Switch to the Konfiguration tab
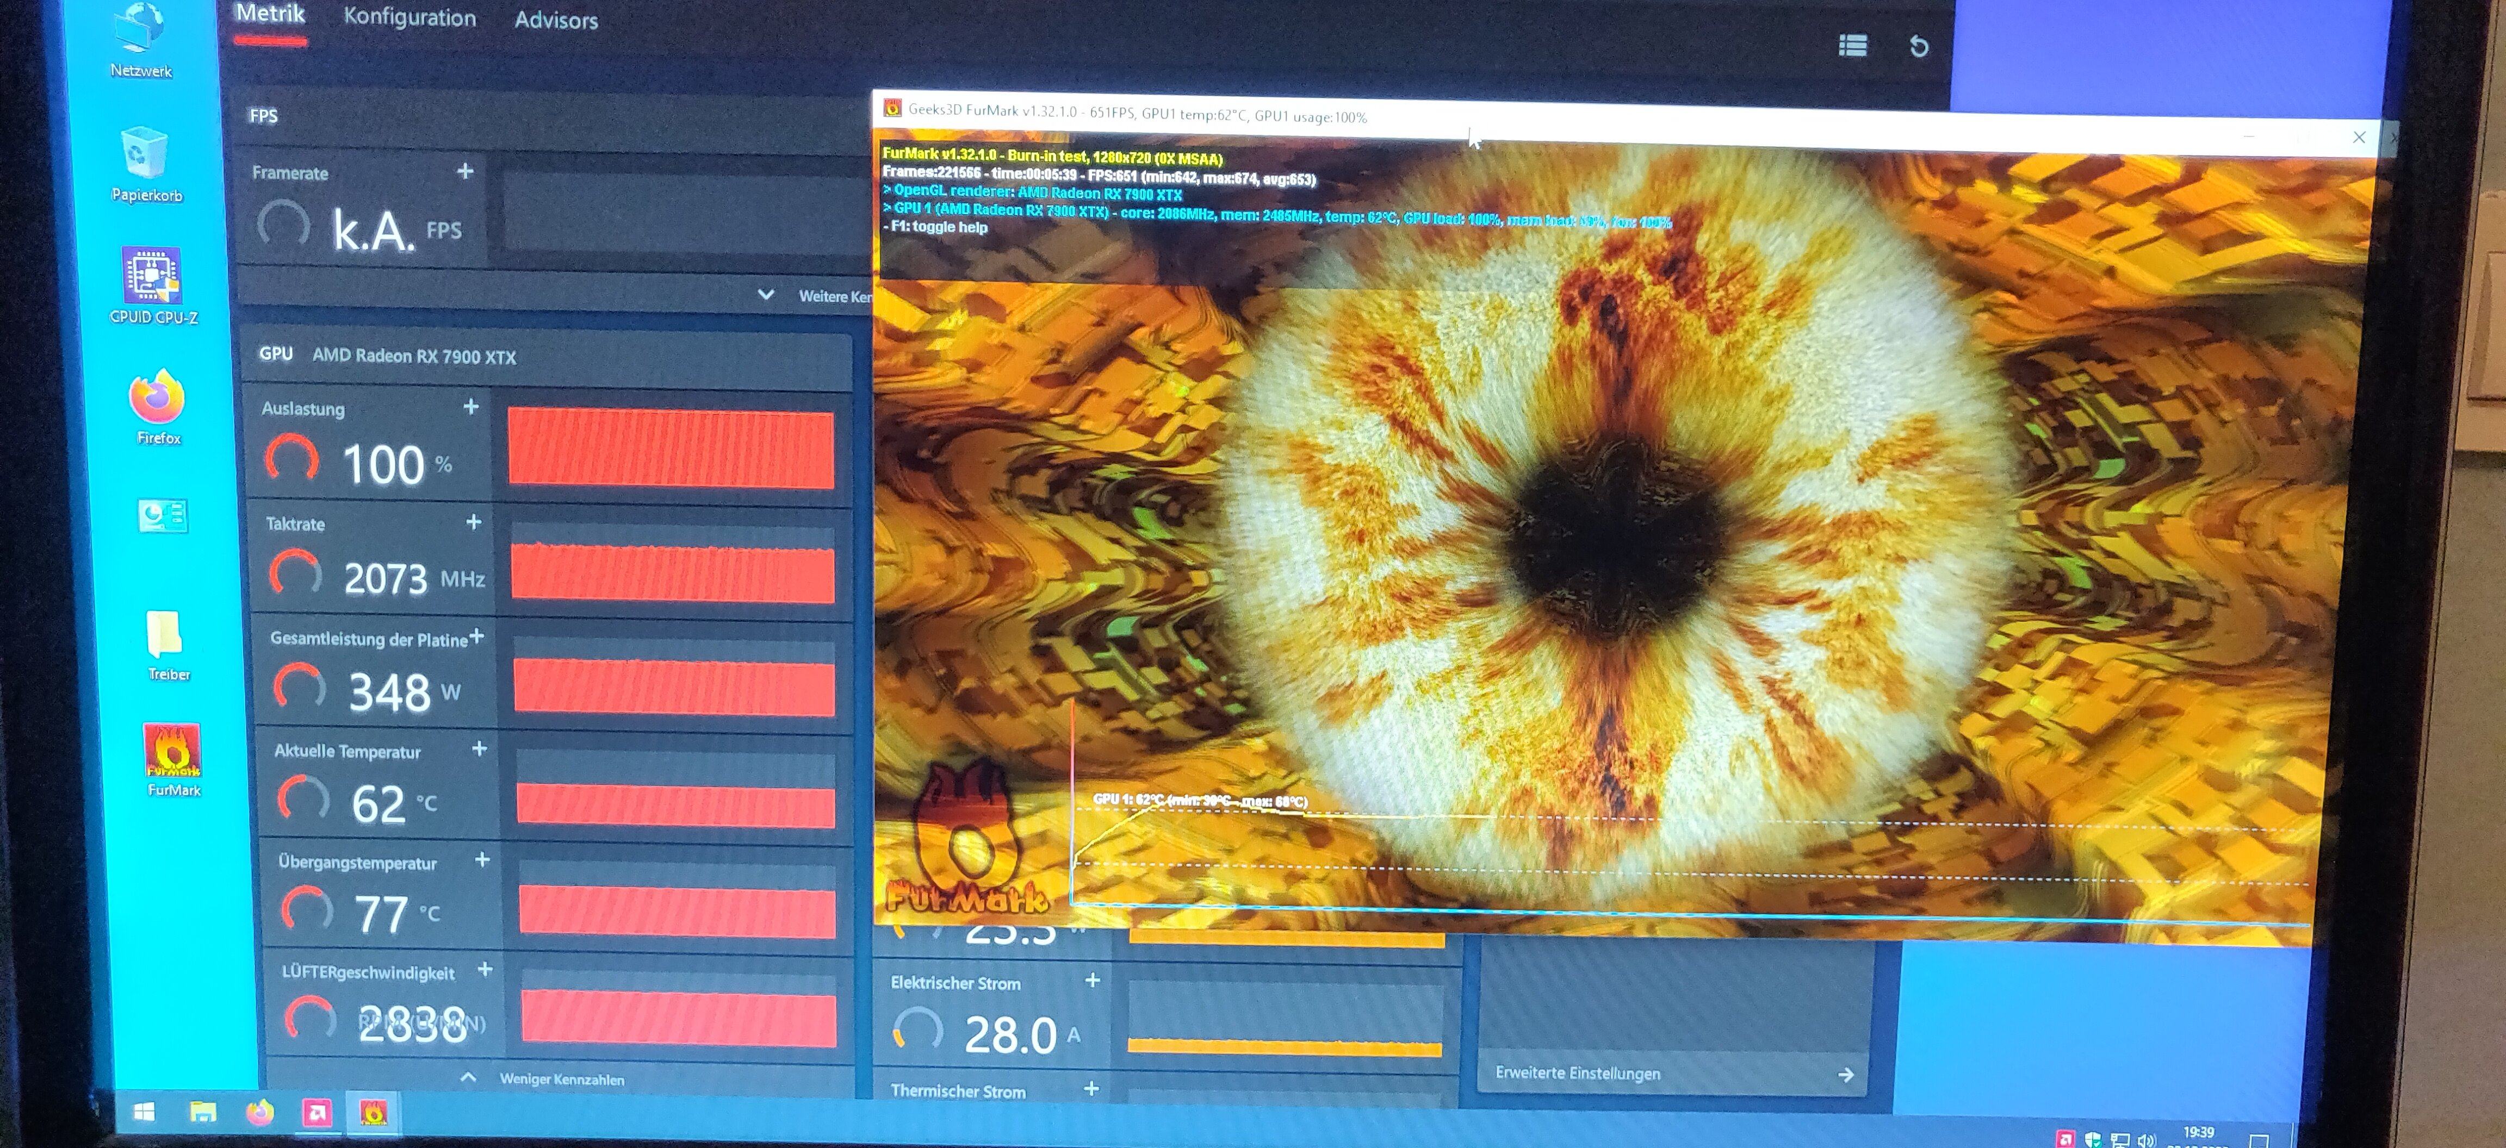2506x1148 pixels. [410, 17]
